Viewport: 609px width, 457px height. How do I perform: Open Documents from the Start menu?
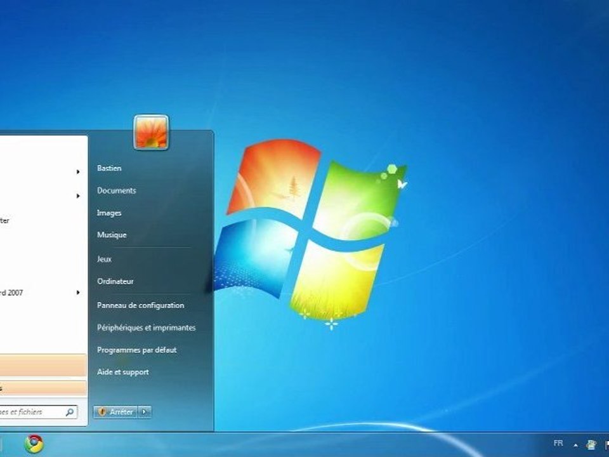117,190
